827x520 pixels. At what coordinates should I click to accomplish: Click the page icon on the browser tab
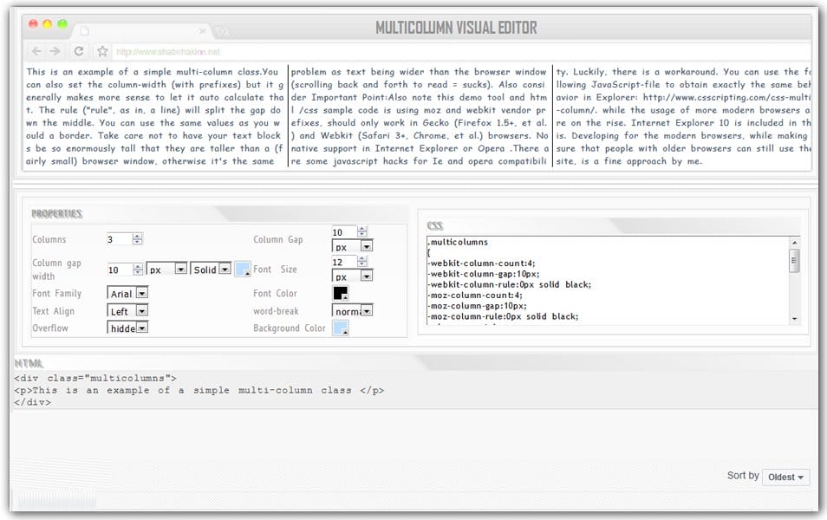pyautogui.click(x=83, y=29)
